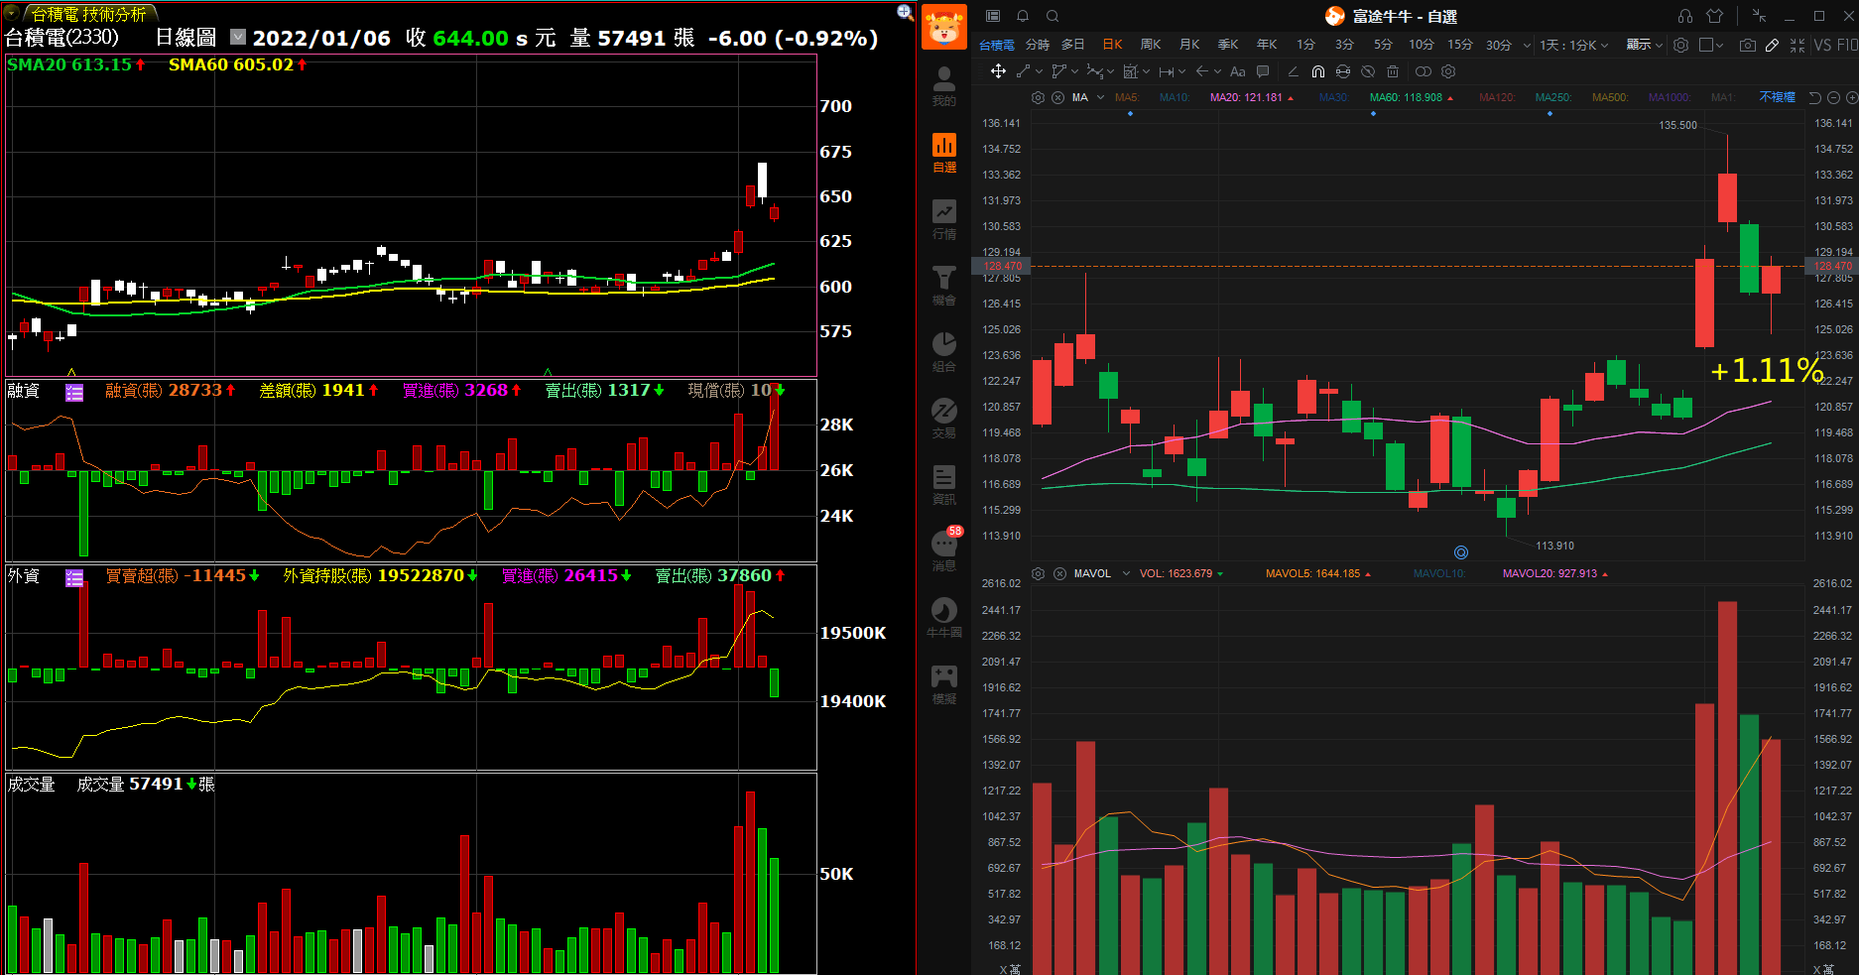The width and height of the screenshot is (1859, 975).
Task: Toggle the magnet snap mode
Action: (x=1318, y=71)
